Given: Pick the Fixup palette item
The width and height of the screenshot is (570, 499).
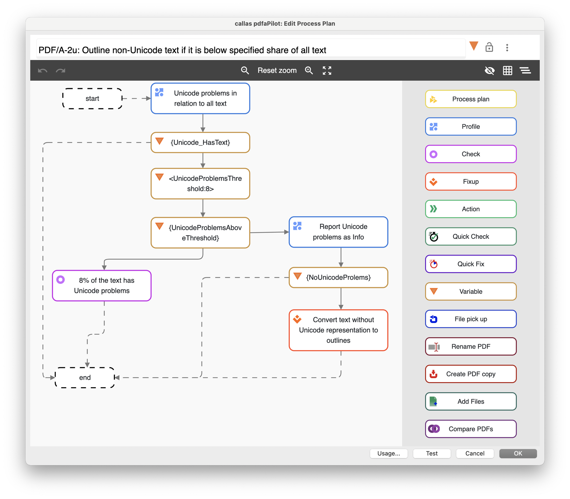Looking at the screenshot, I should pos(471,182).
